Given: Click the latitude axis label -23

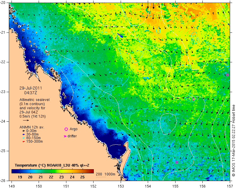Looking at the screenshot, I should tap(2, 92).
